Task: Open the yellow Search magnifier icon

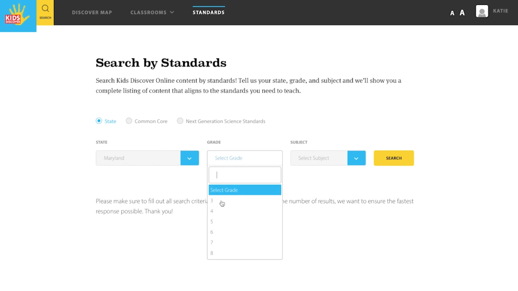Action: coord(45,12)
